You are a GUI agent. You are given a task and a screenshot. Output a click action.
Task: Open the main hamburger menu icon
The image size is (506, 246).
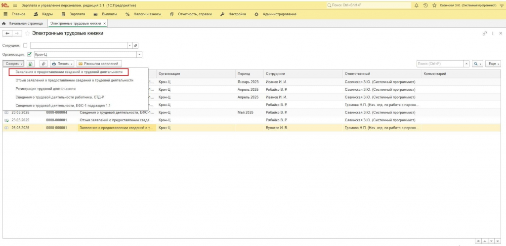(x=15, y=5)
